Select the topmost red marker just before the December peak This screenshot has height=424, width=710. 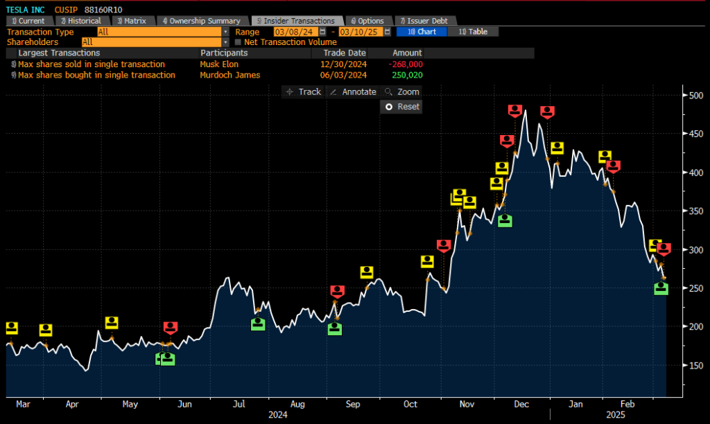tap(515, 111)
